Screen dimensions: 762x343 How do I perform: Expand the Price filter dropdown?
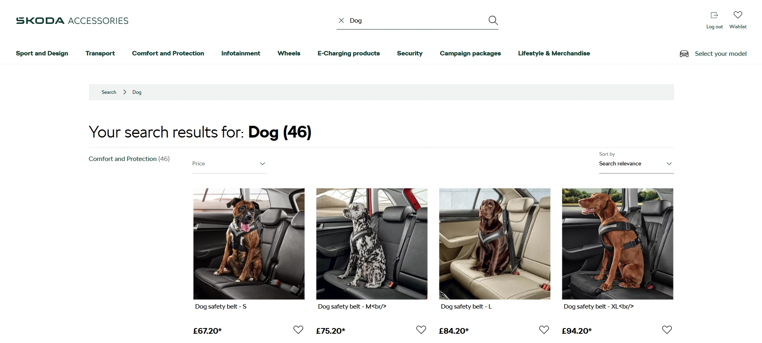pyautogui.click(x=229, y=164)
